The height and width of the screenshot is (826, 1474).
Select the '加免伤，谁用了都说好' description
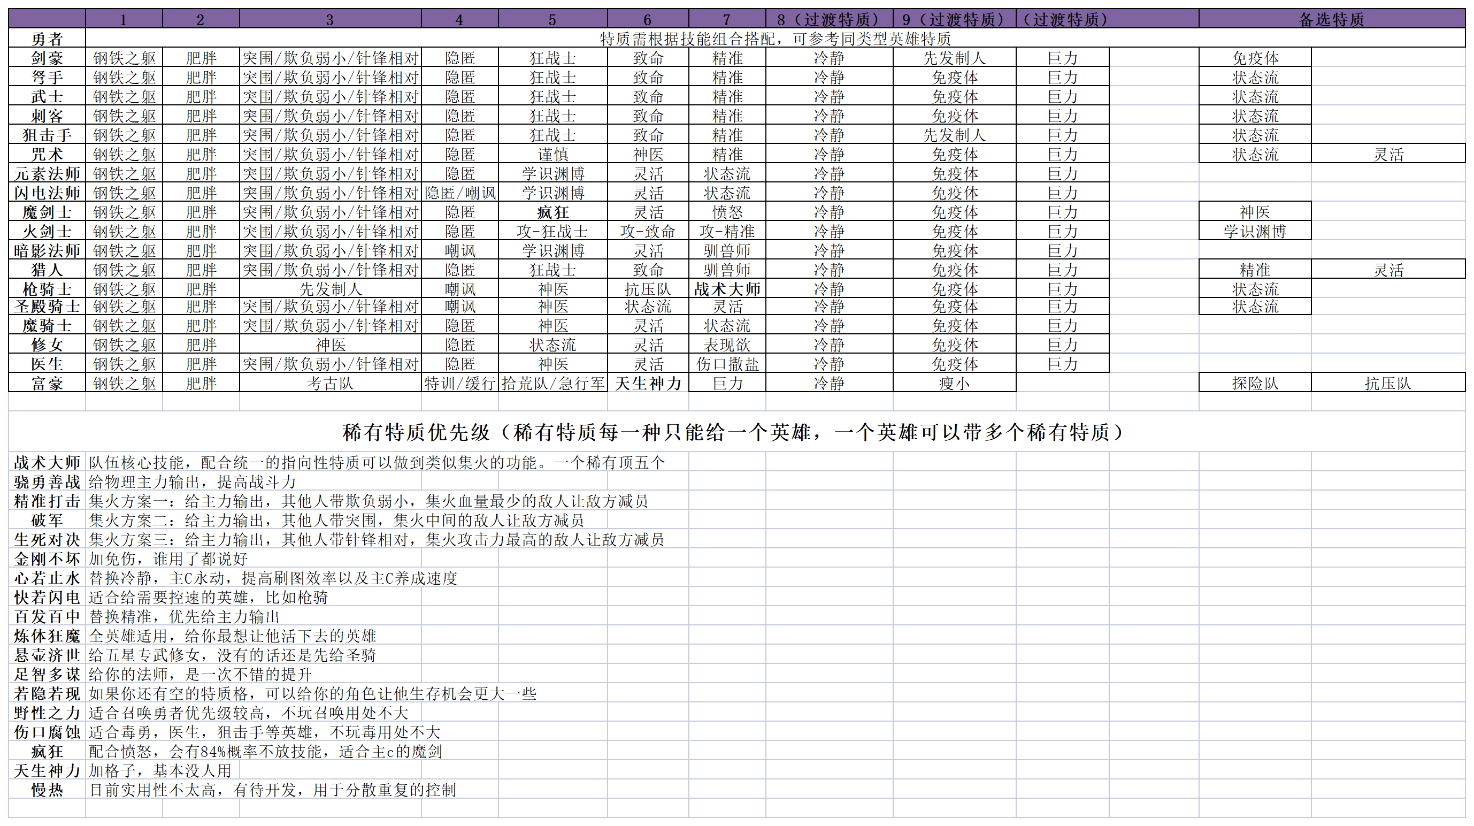pos(168,559)
